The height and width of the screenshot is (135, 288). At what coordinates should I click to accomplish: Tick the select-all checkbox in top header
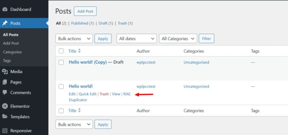point(61,51)
